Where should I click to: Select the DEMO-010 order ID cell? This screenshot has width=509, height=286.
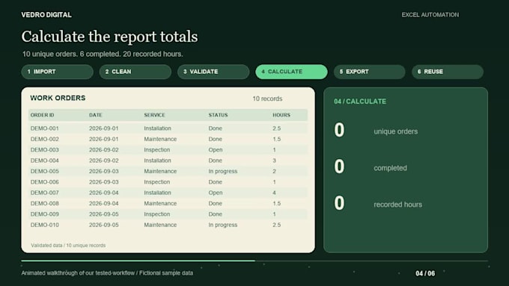pos(44,225)
